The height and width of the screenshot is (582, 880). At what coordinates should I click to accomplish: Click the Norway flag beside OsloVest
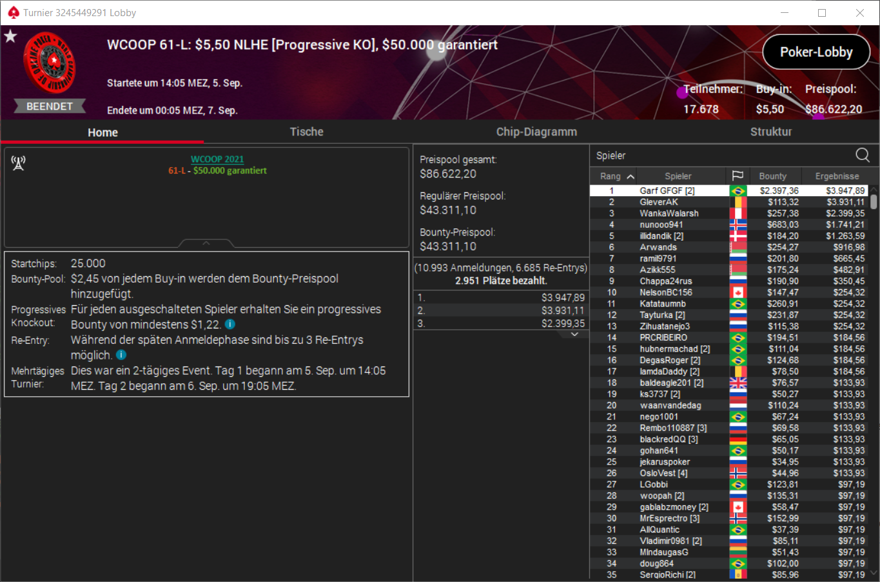point(738,473)
